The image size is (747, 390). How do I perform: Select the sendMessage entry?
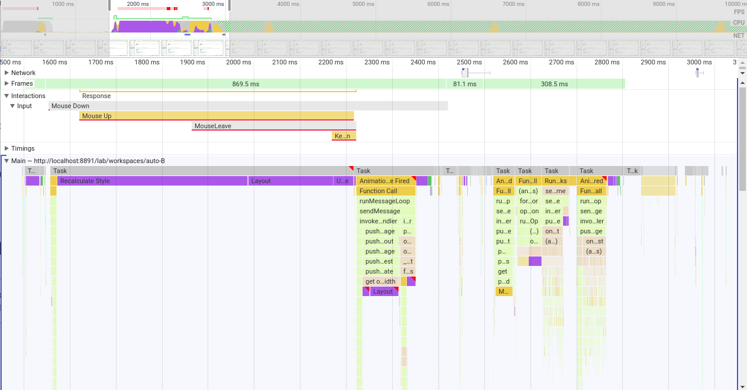pyautogui.click(x=380, y=211)
